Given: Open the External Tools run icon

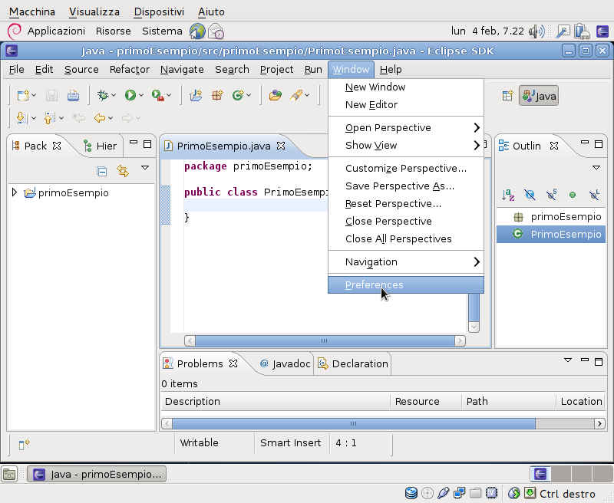Looking at the screenshot, I should (x=157, y=95).
